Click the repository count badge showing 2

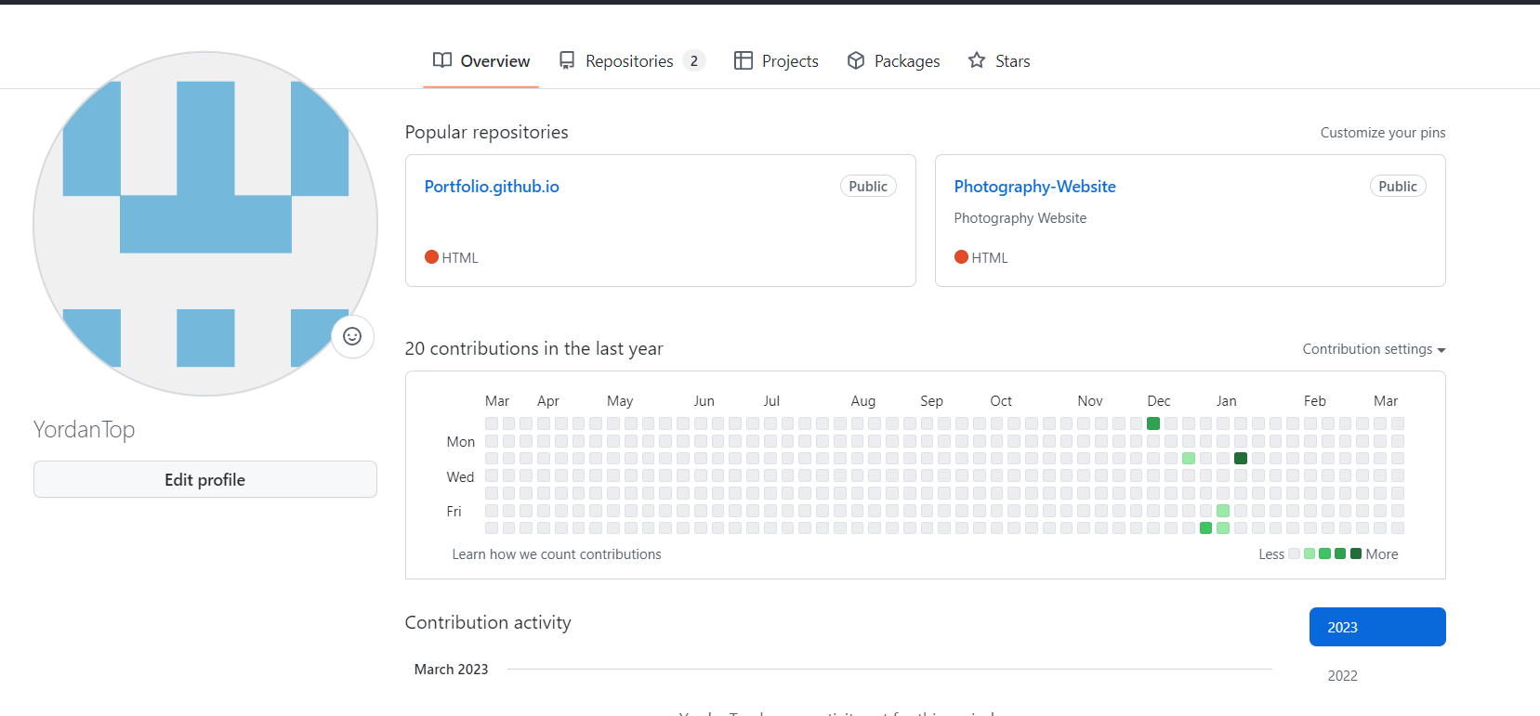click(694, 61)
